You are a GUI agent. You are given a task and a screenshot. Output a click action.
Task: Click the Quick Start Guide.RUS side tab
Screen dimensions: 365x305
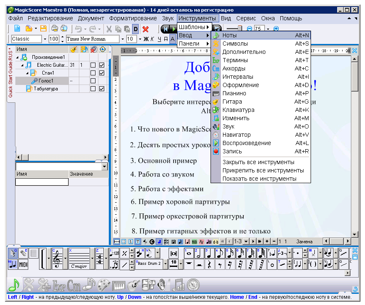(x=10, y=73)
